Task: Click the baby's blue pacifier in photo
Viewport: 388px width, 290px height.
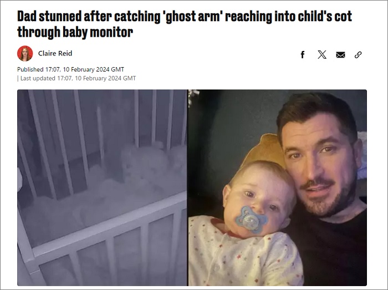Action: tap(251, 220)
